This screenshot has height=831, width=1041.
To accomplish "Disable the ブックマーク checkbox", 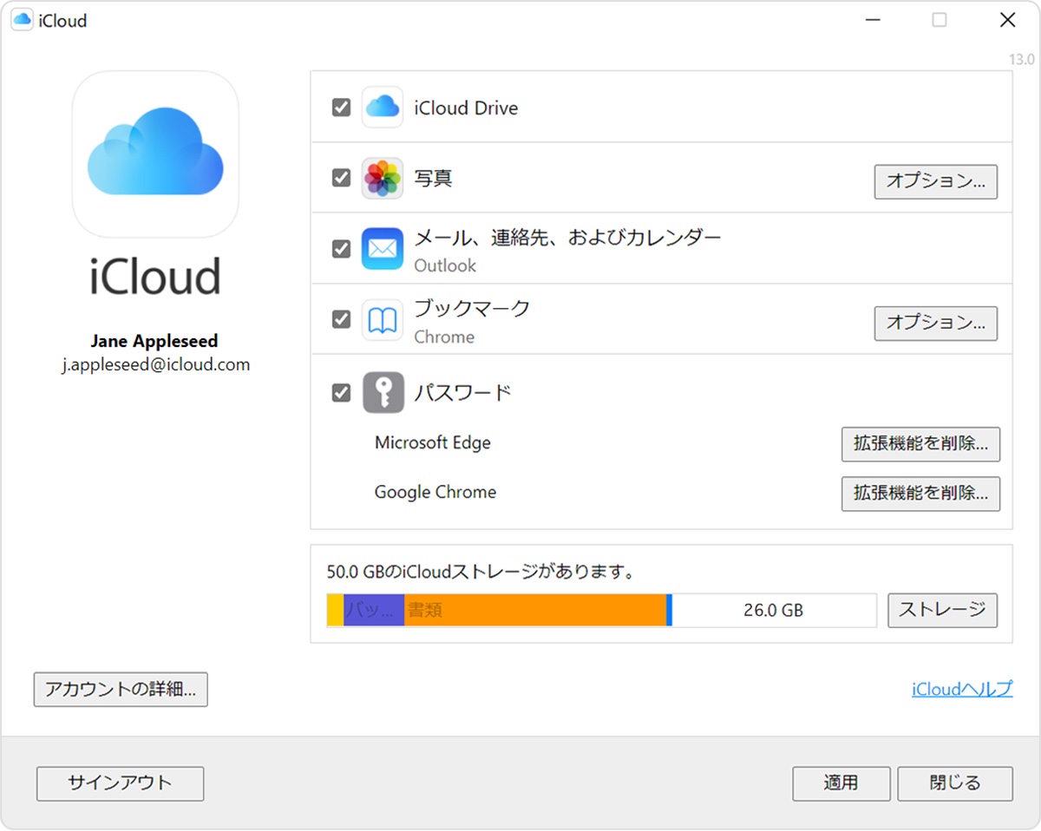I will coord(341,320).
